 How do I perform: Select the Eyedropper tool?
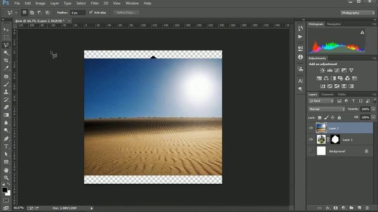pyautogui.click(x=6, y=68)
